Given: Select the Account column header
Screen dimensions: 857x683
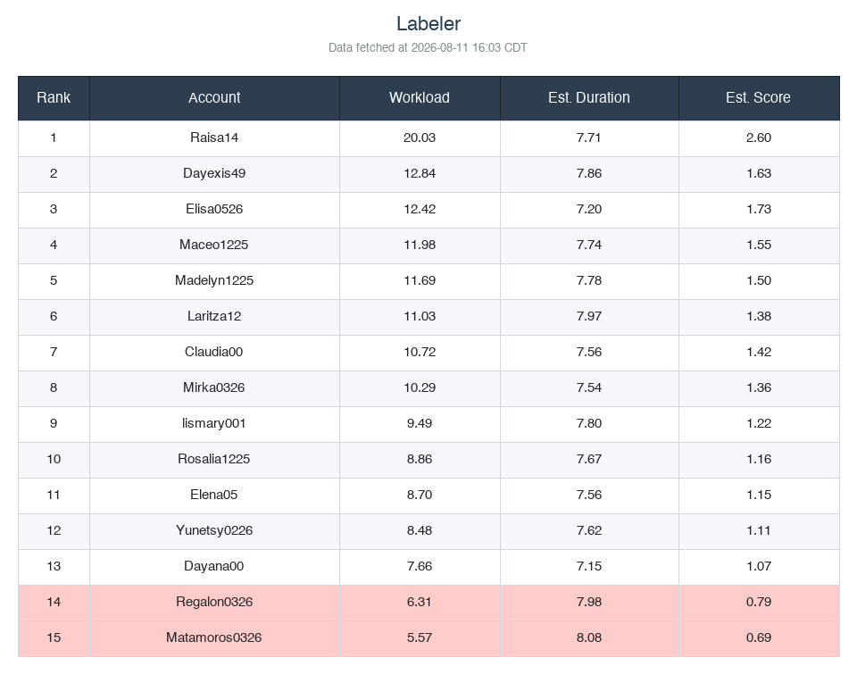Looking at the screenshot, I should pos(214,98).
